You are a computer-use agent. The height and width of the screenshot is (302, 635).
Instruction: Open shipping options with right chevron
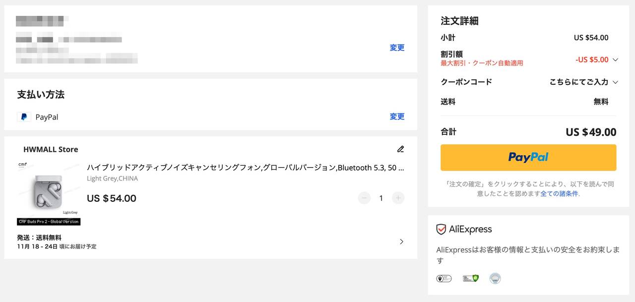tap(401, 242)
